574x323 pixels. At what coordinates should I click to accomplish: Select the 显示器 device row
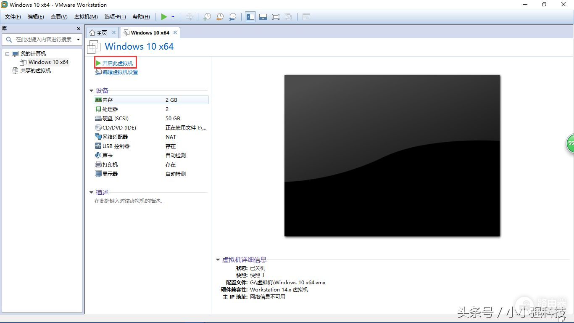151,174
